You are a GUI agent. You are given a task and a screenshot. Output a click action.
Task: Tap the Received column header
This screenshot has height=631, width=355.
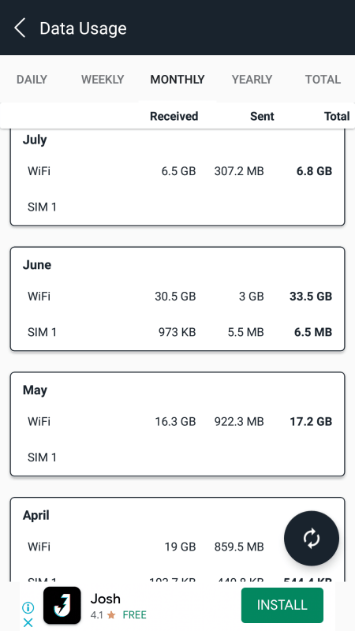(x=174, y=116)
